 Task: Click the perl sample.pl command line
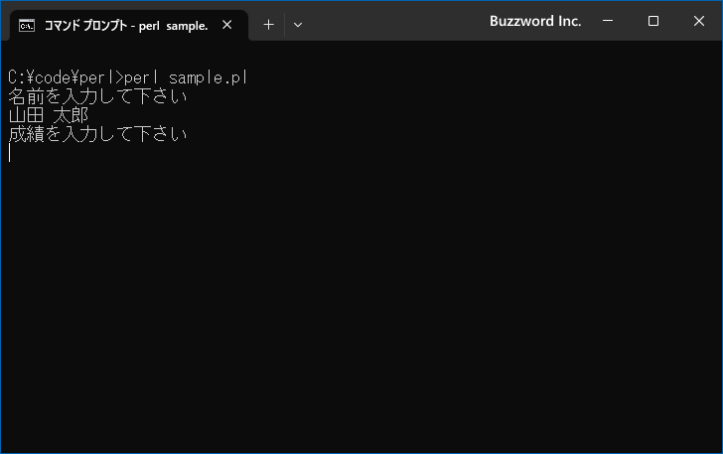[128, 77]
